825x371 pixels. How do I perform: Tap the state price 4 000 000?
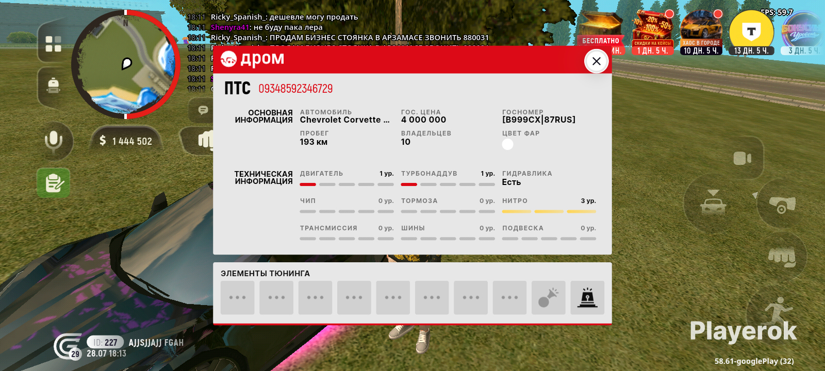click(424, 120)
